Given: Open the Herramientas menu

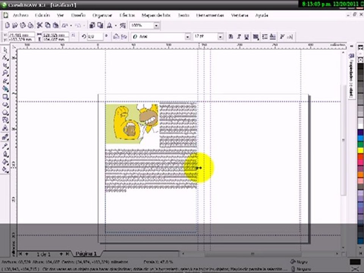Looking at the screenshot, I should [x=210, y=15].
